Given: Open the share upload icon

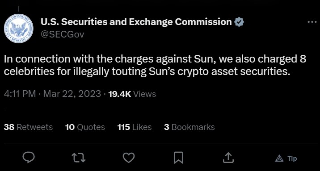Looking at the screenshot, I should click(x=228, y=158).
